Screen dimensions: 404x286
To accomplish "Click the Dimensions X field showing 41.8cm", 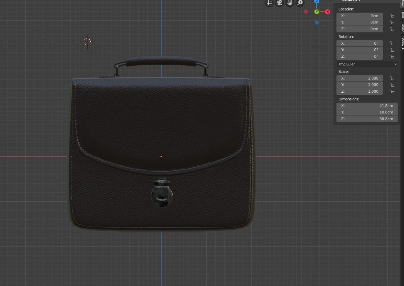I will (367, 106).
